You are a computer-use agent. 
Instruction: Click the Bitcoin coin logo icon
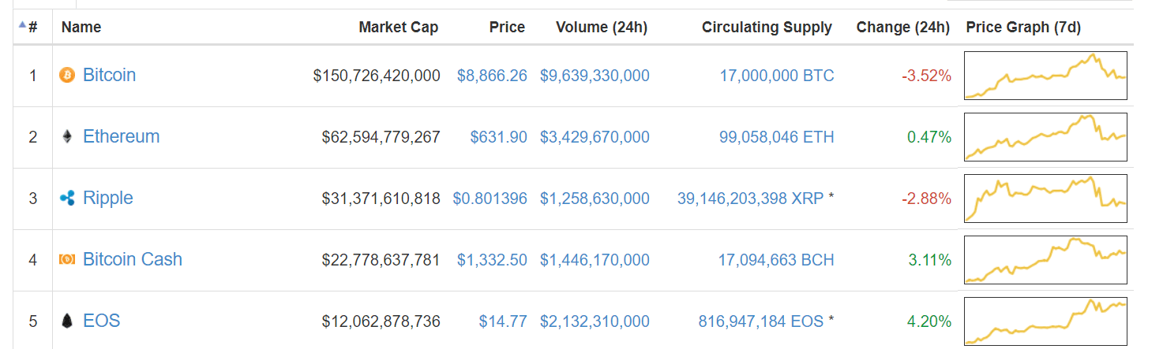click(67, 76)
